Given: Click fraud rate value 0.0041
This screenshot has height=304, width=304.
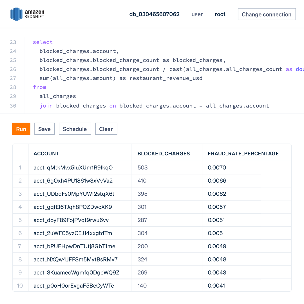Looking at the screenshot, I should click(x=216, y=286).
